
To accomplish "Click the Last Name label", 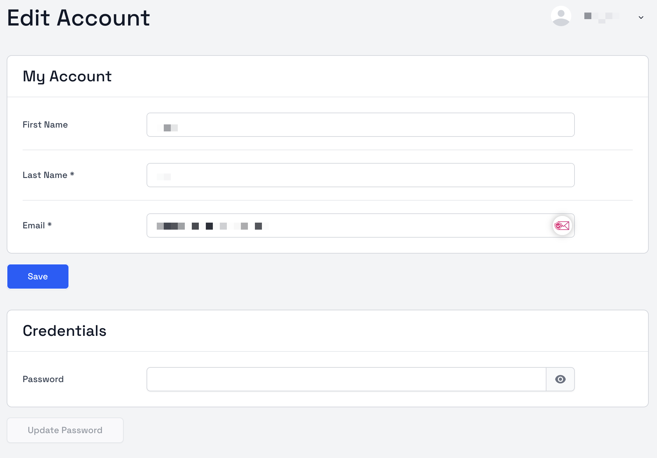I will pyautogui.click(x=45, y=175).
